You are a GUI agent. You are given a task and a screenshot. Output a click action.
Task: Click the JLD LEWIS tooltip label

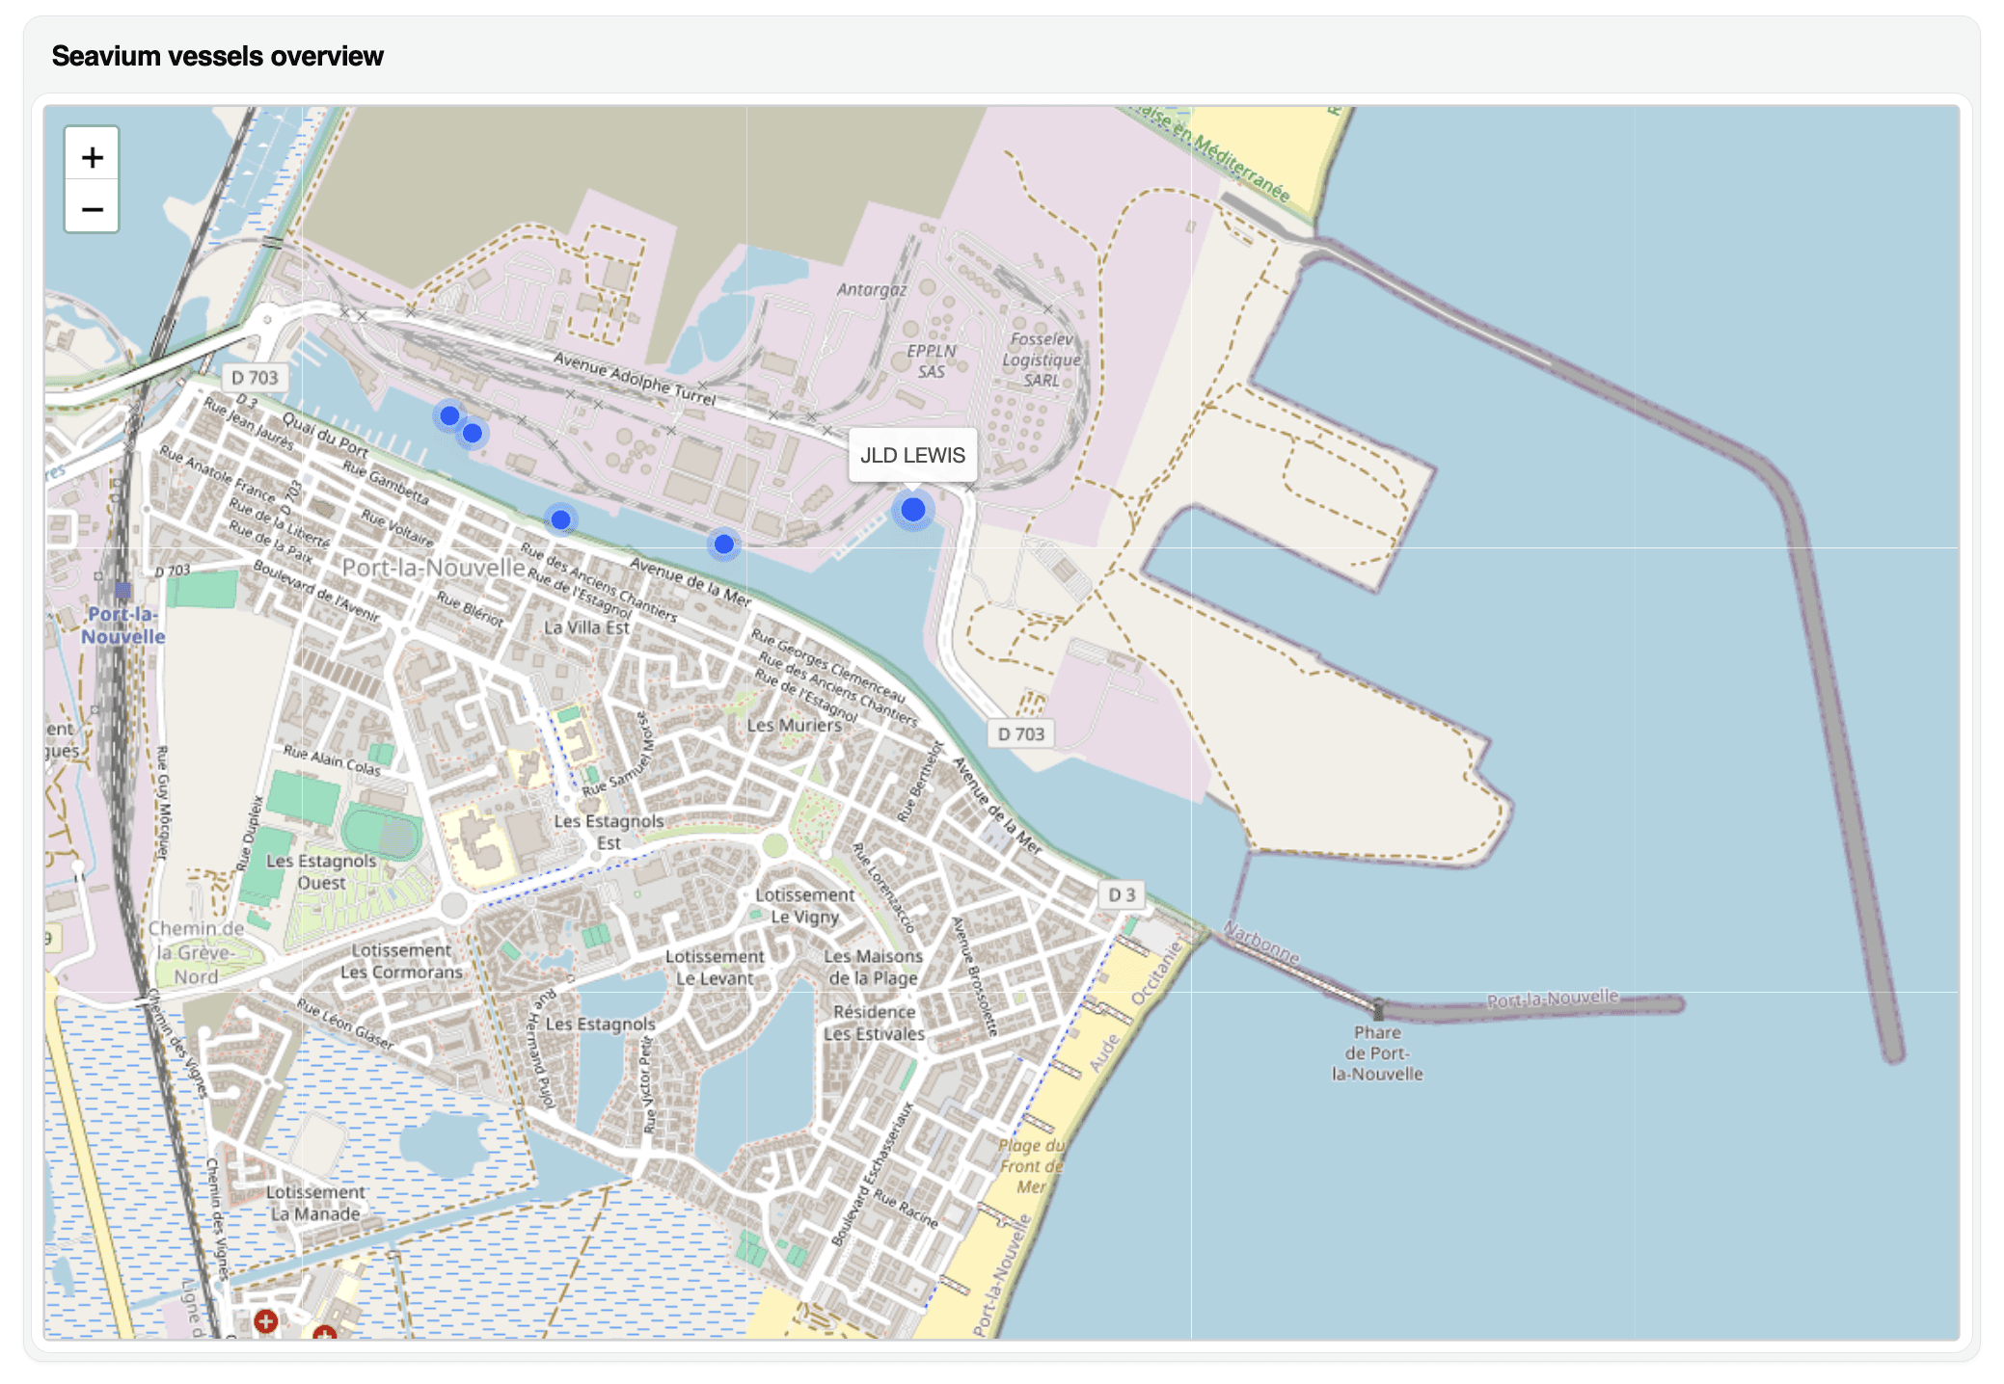pyautogui.click(x=912, y=455)
